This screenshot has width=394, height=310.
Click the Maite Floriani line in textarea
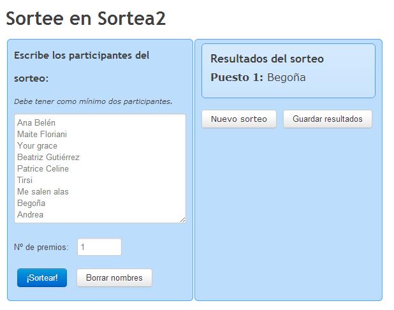[42, 134]
